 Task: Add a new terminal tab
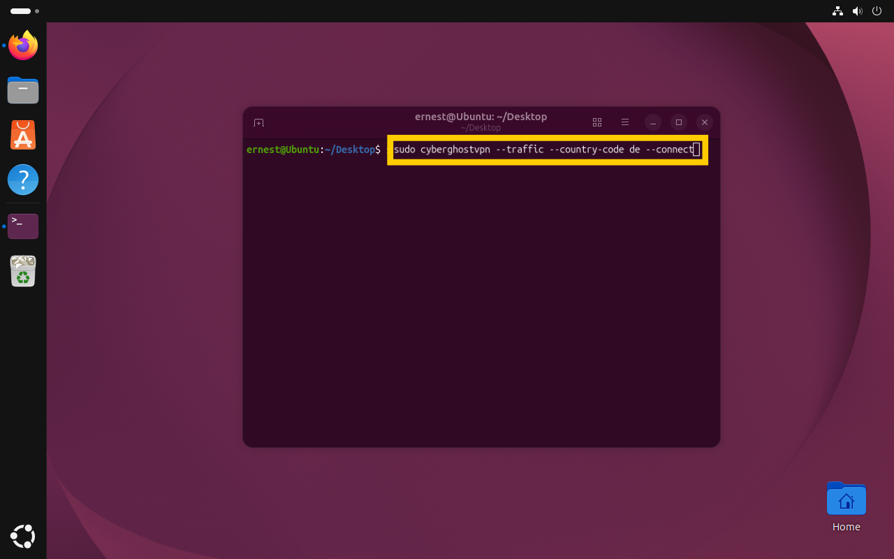pyautogui.click(x=258, y=122)
